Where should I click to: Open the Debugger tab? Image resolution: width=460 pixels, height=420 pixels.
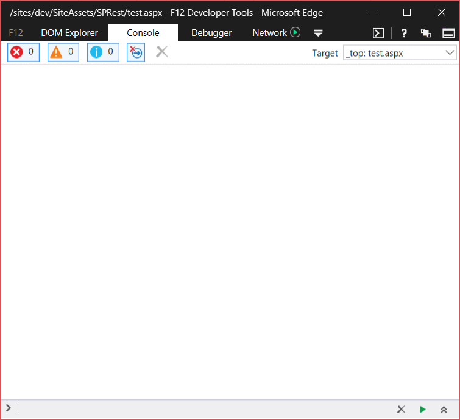[x=211, y=32]
